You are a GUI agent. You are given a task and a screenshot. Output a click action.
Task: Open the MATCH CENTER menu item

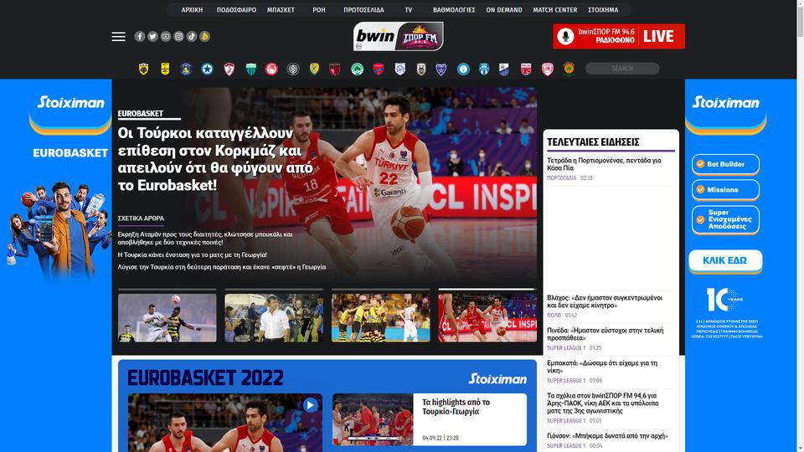pos(554,10)
